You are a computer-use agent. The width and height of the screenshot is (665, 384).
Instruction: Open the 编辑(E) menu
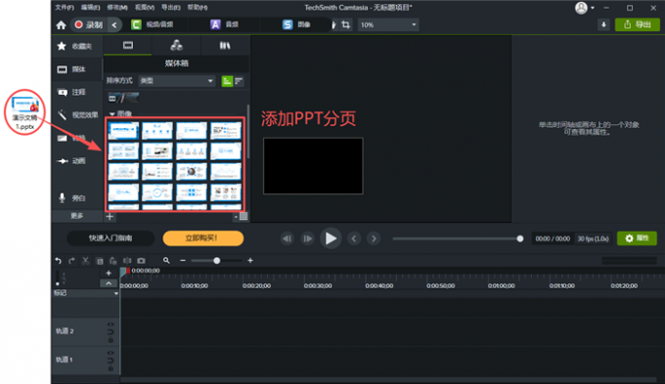[x=90, y=7]
